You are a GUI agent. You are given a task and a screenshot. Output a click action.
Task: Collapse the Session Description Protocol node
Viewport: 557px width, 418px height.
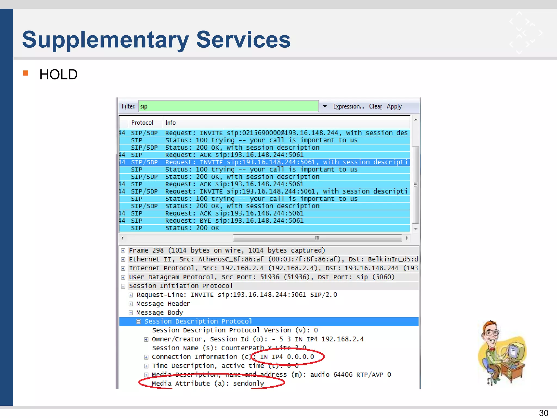[x=138, y=322]
